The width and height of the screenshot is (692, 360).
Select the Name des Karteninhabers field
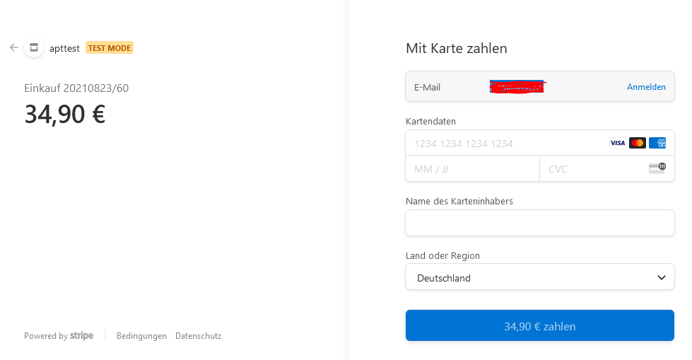tap(539, 223)
